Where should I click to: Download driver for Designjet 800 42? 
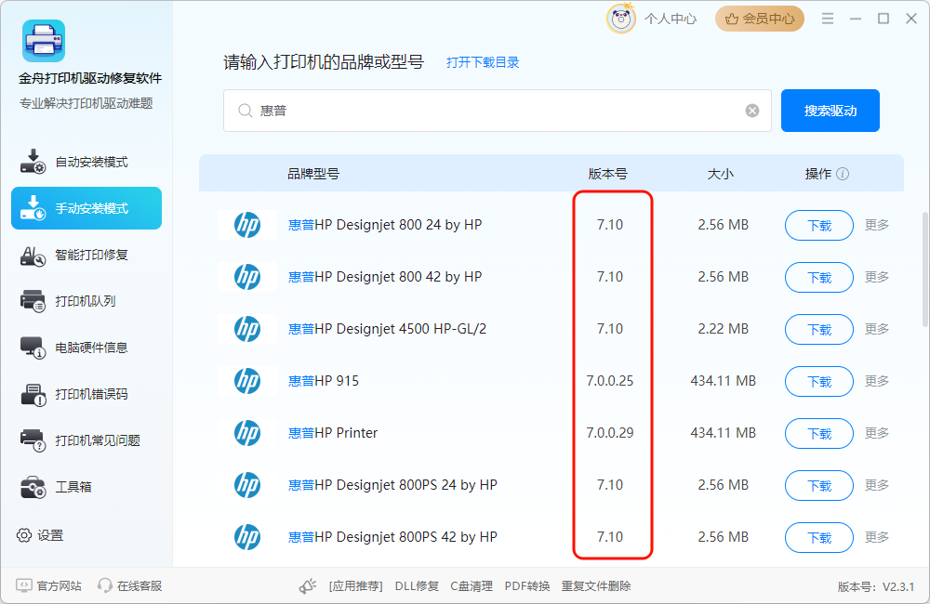coord(819,278)
